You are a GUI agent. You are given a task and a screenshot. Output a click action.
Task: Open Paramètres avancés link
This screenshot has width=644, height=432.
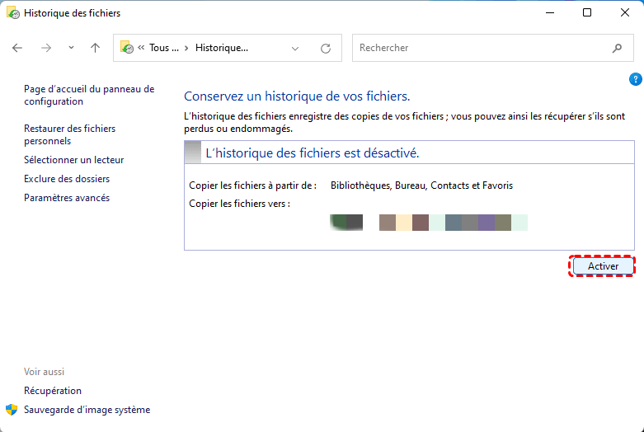(67, 198)
